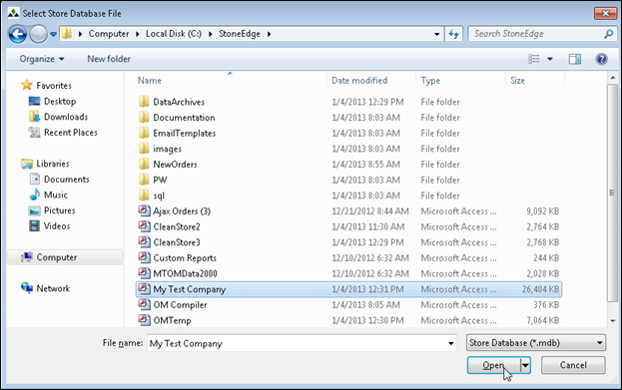Click the Back navigation arrow
622x390 pixels.
click(17, 34)
